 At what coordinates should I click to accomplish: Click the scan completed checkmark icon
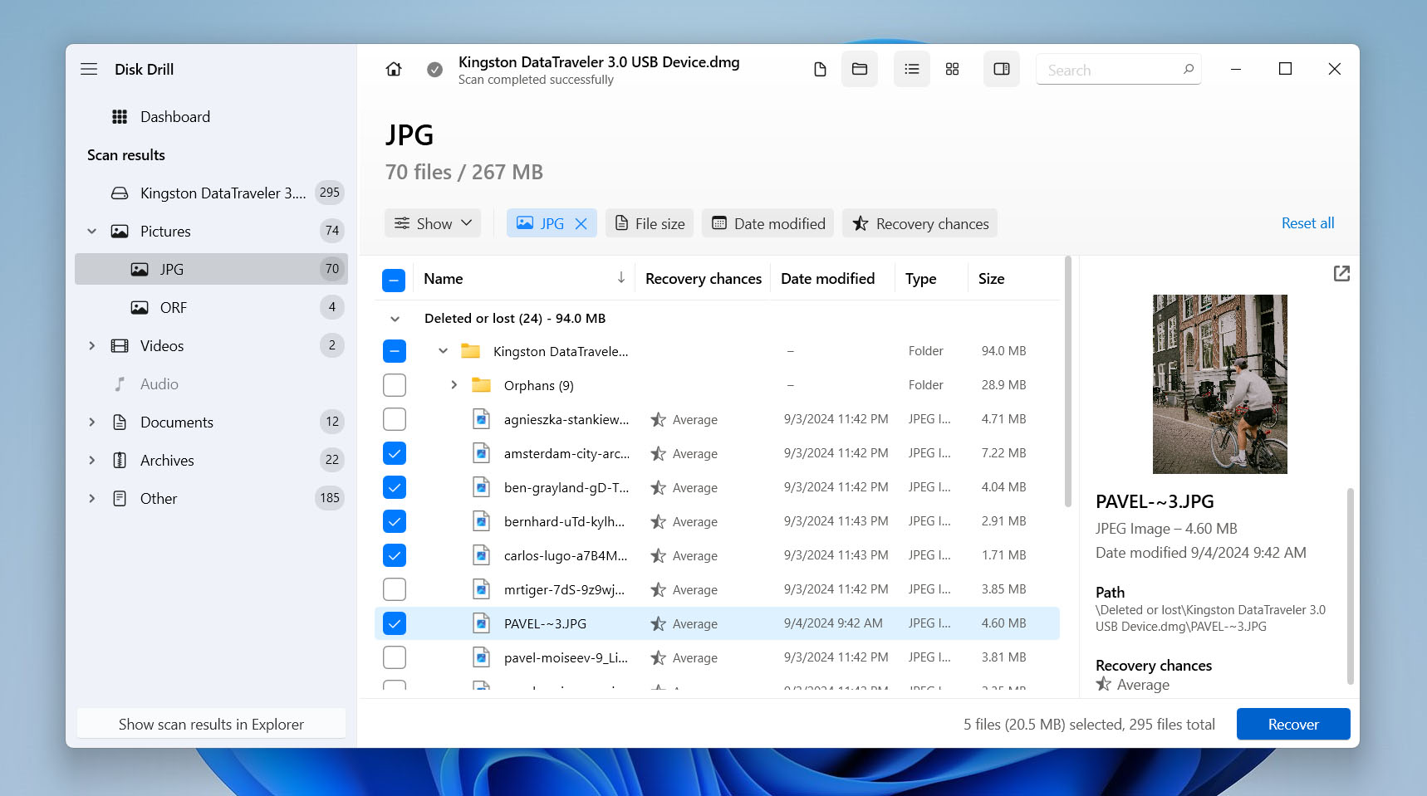(x=434, y=70)
